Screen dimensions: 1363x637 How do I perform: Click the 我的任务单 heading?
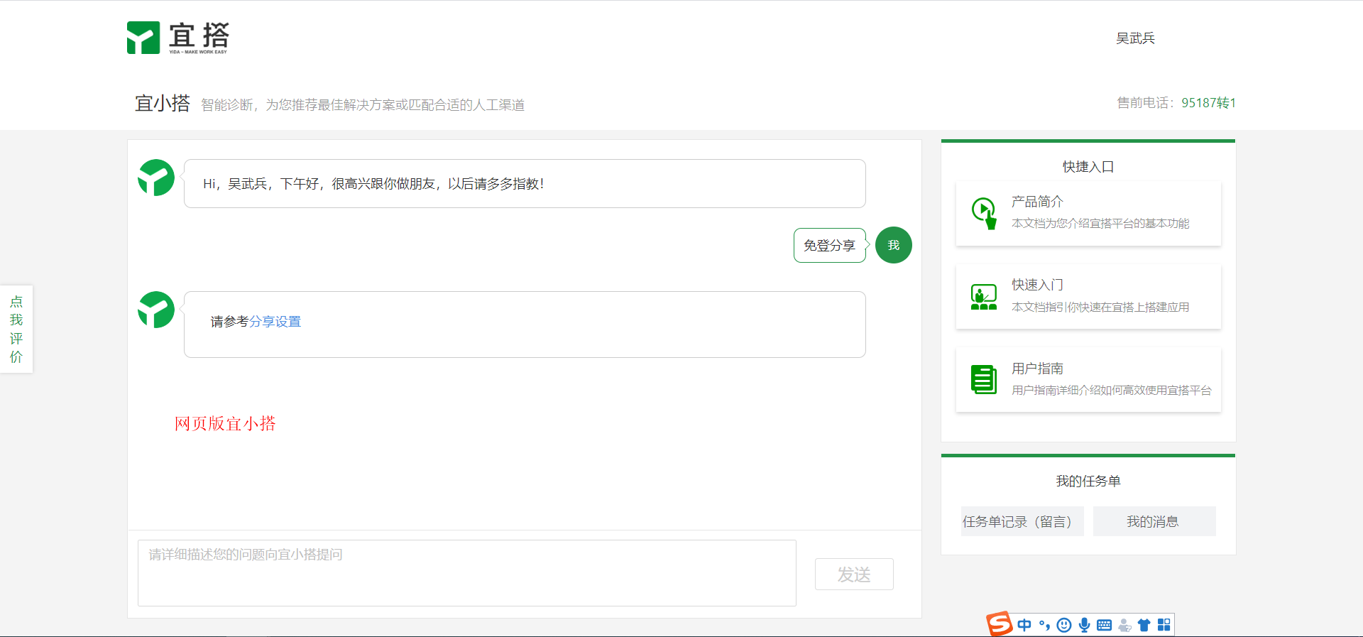coord(1088,481)
